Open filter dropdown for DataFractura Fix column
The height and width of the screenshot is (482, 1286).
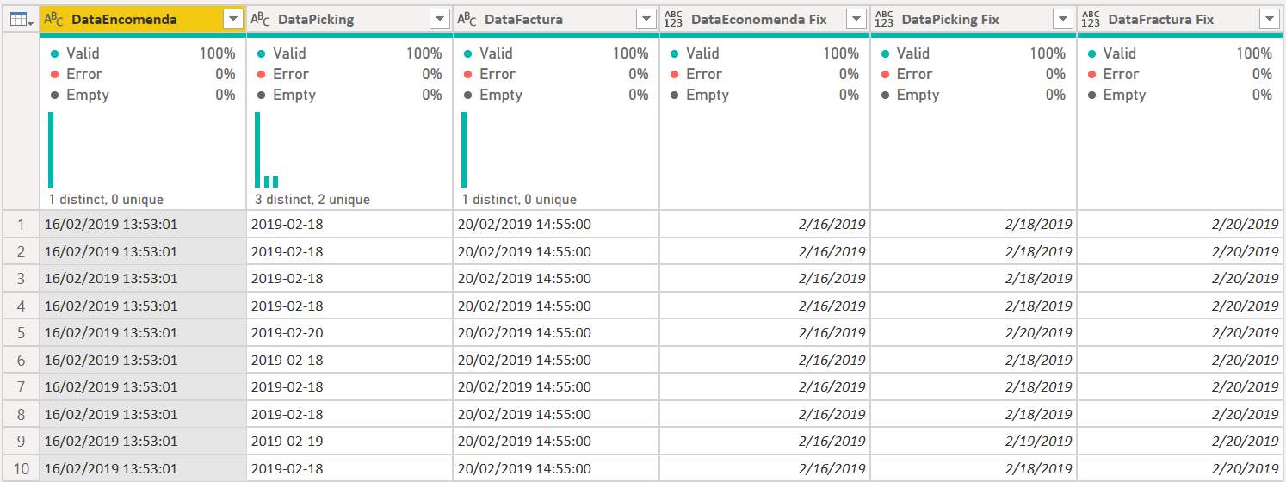tap(1270, 19)
